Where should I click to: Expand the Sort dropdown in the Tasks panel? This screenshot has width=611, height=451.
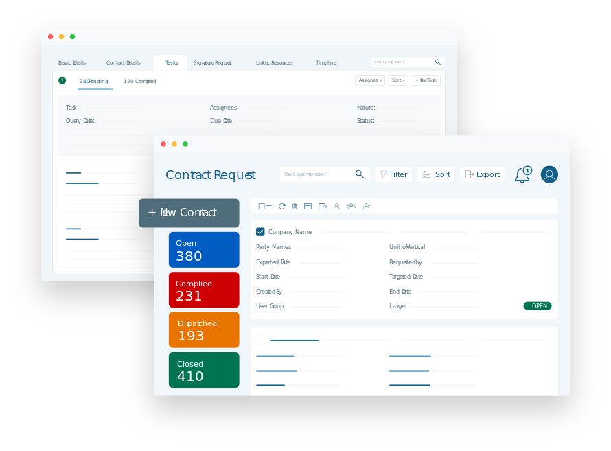pyautogui.click(x=397, y=80)
